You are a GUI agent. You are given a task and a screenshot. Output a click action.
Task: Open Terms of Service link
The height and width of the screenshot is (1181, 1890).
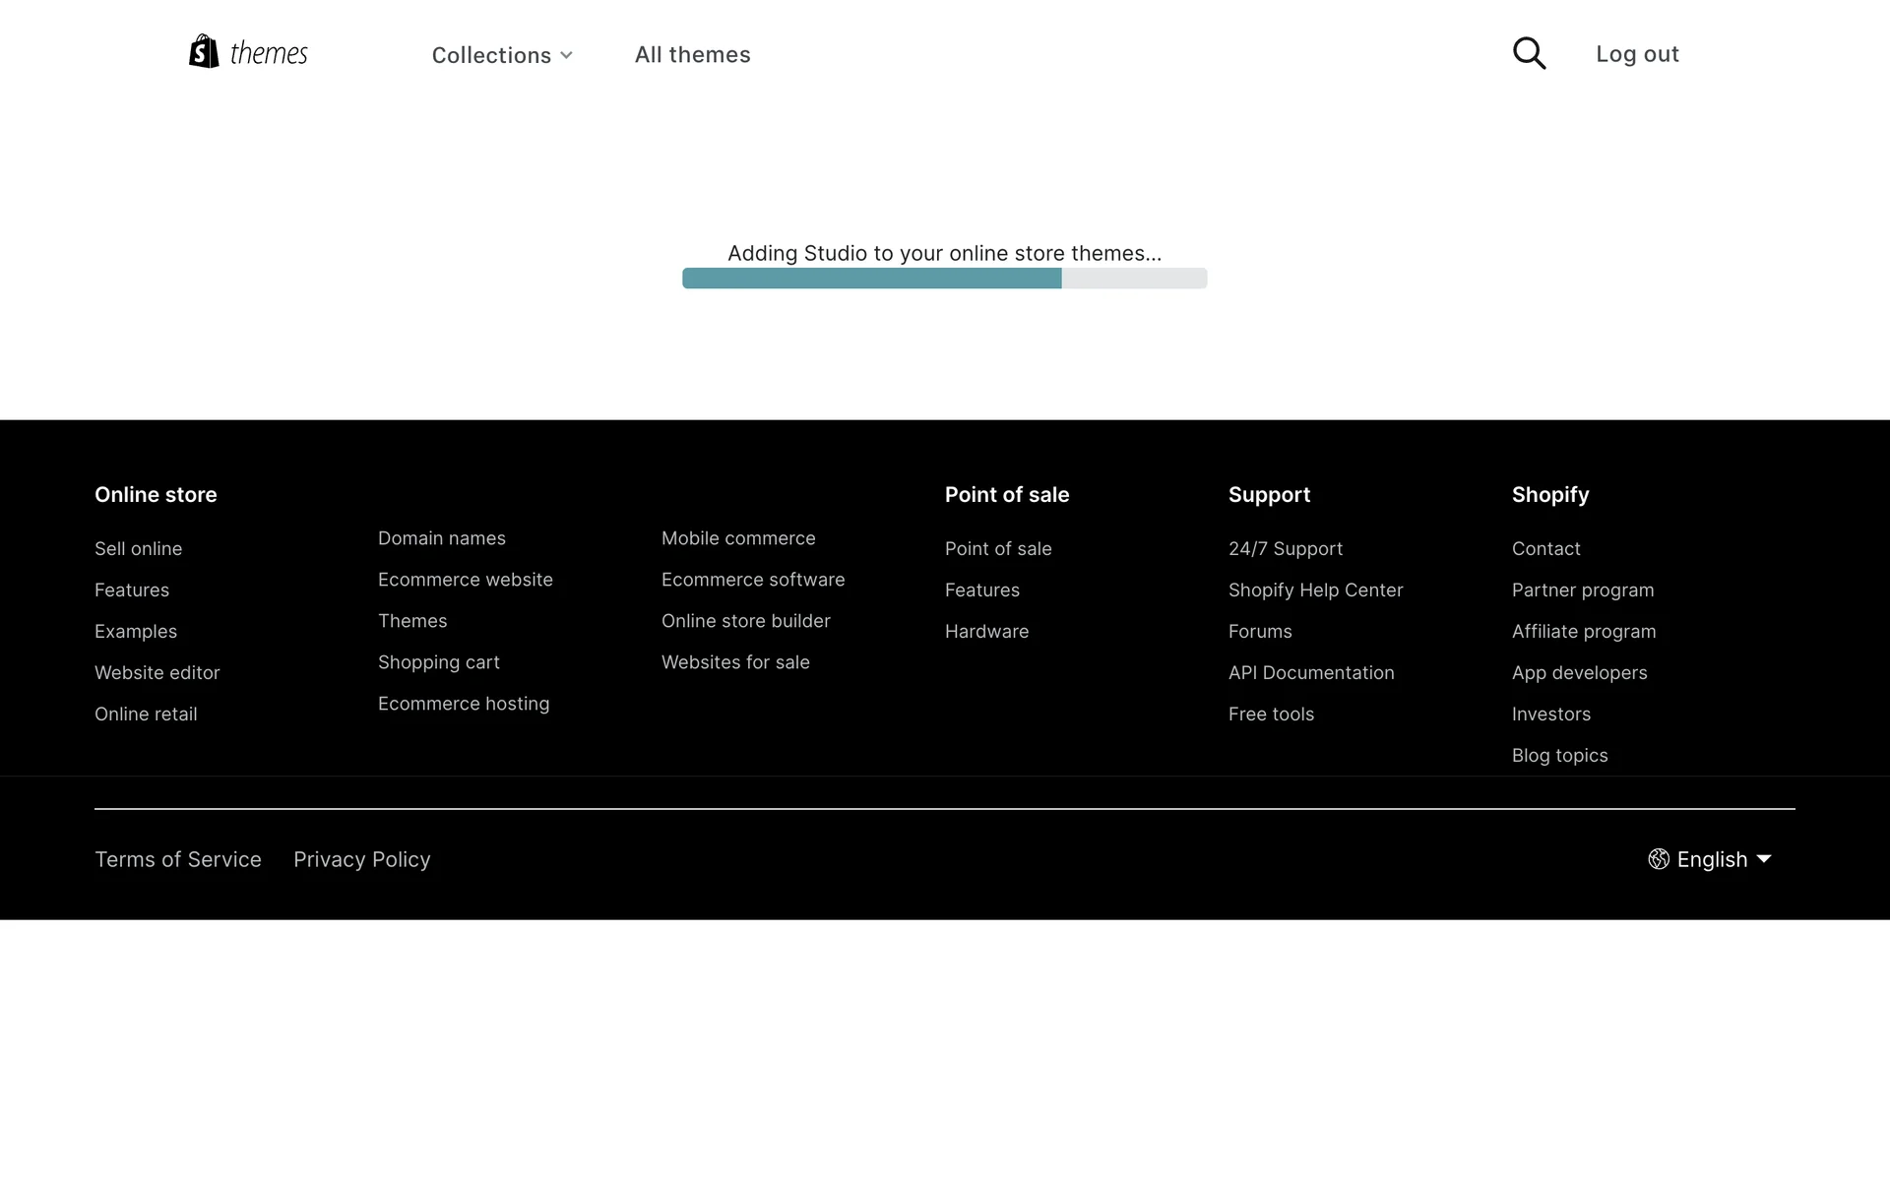pyautogui.click(x=178, y=859)
